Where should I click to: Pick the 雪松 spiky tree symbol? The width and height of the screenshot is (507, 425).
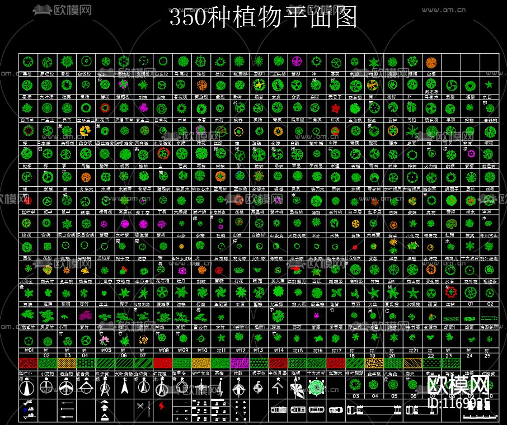pyautogui.click(x=67, y=62)
